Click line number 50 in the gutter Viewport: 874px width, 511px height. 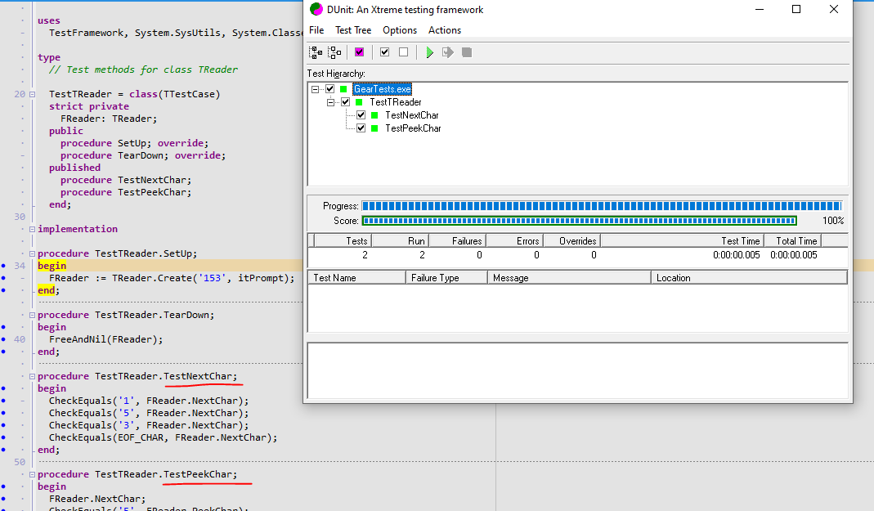pos(20,462)
